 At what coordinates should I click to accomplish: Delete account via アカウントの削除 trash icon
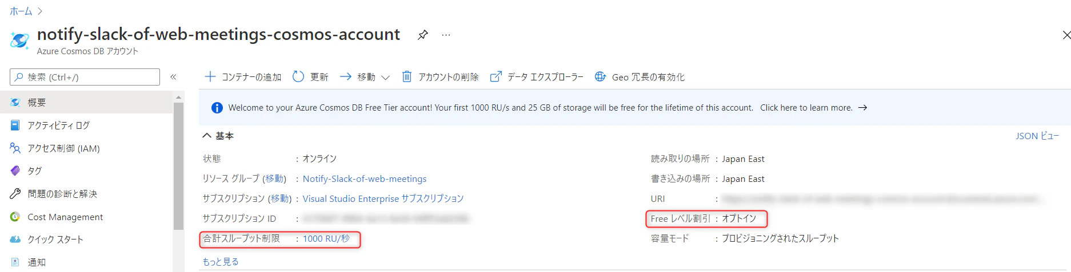pos(406,76)
